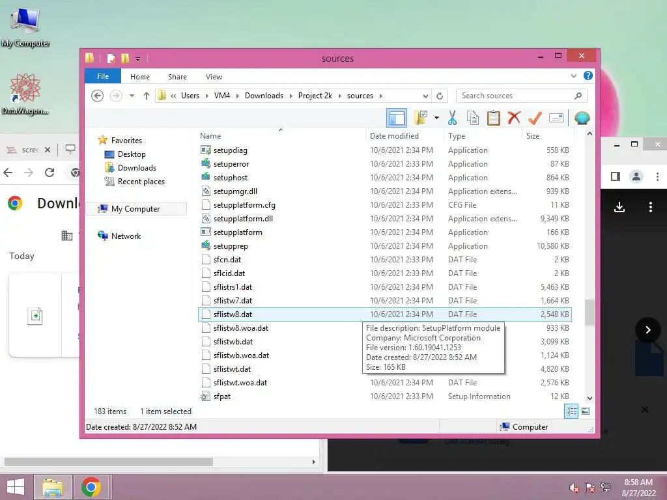667x500 pixels.
Task: Click the Copy icon in toolbar
Action: click(x=473, y=118)
